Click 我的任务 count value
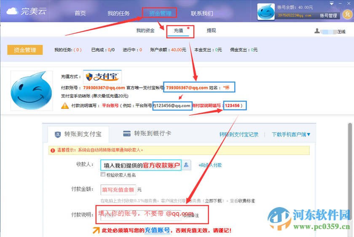Screen dimensions: 354x237 (x=78, y=50)
